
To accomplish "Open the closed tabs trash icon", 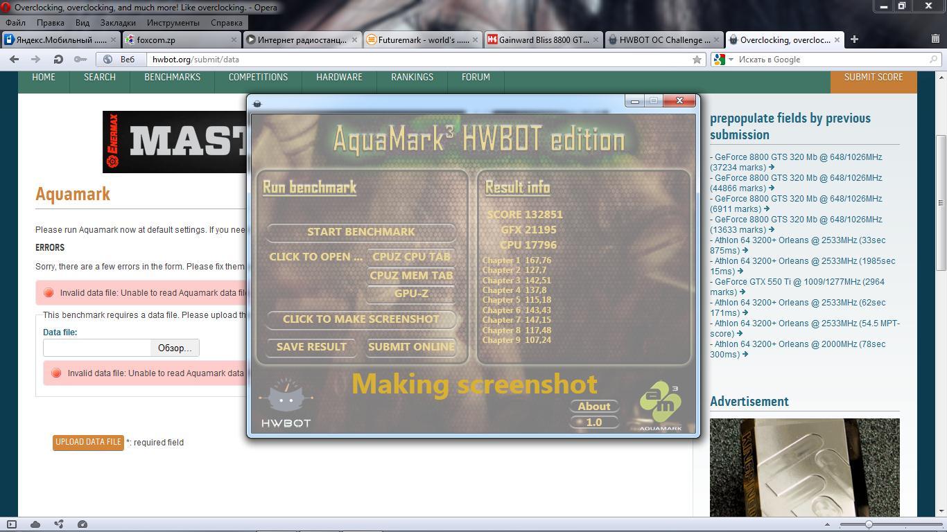I will 935,39.
